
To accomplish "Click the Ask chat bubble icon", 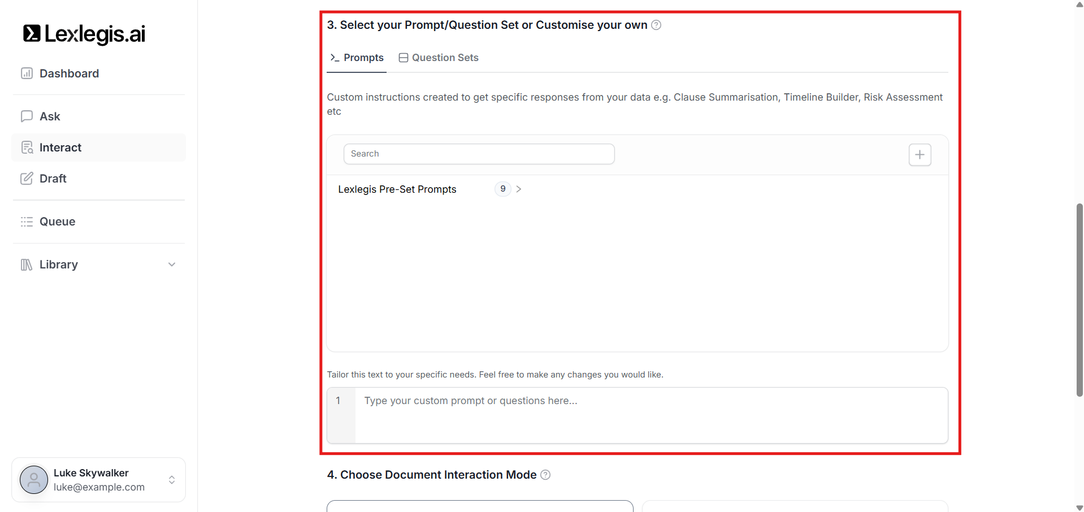I will pyautogui.click(x=27, y=116).
